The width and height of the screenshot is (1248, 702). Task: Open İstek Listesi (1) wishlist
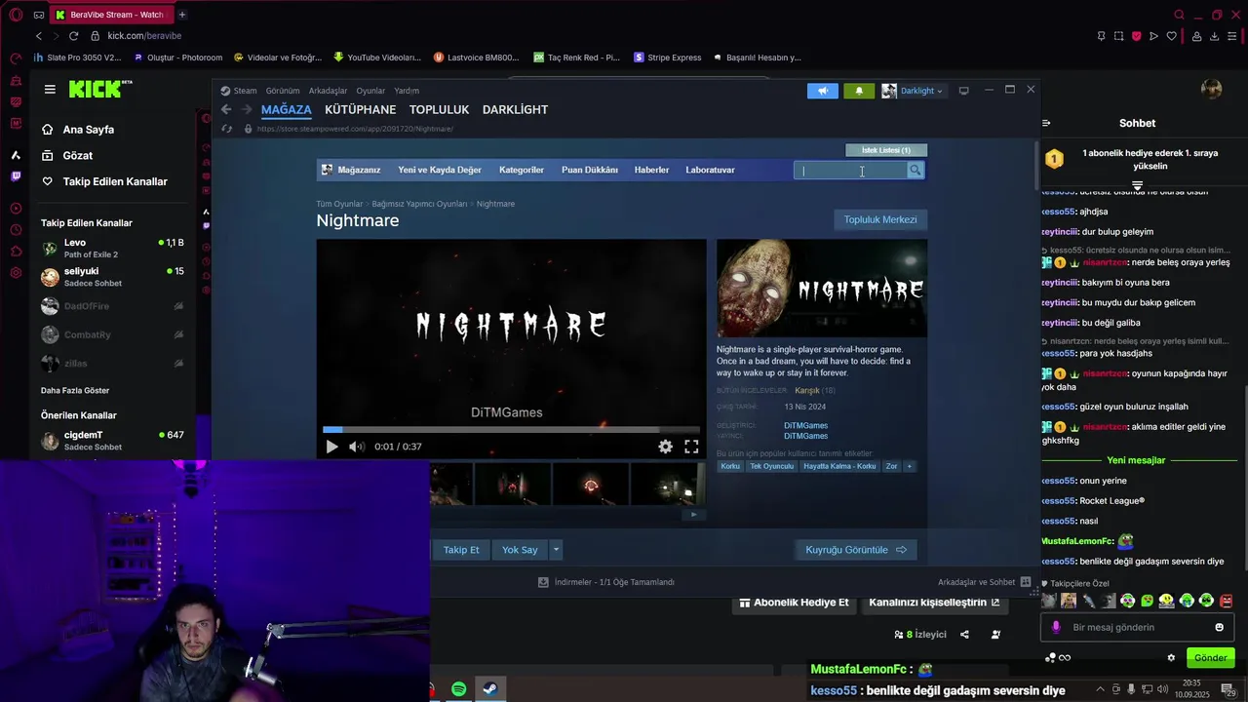click(x=886, y=150)
